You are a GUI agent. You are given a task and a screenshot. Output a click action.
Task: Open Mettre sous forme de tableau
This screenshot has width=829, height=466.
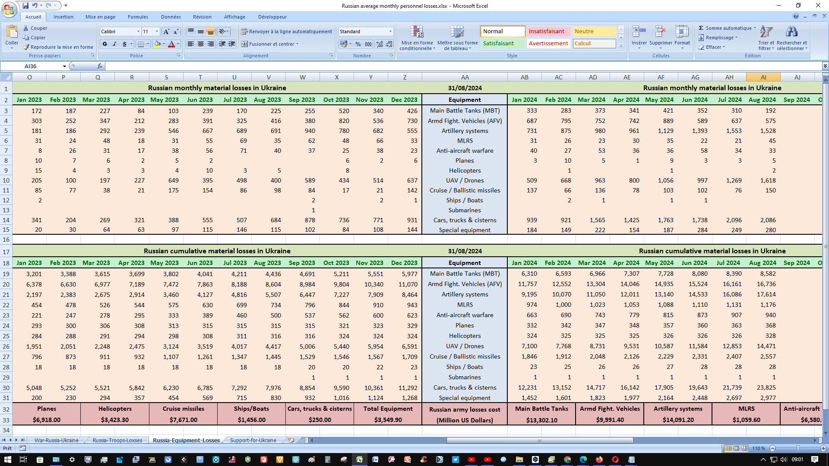point(457,38)
